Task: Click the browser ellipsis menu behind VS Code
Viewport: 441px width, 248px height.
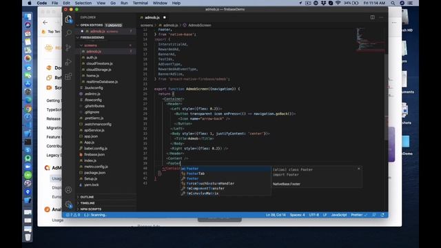Action: click(x=393, y=23)
